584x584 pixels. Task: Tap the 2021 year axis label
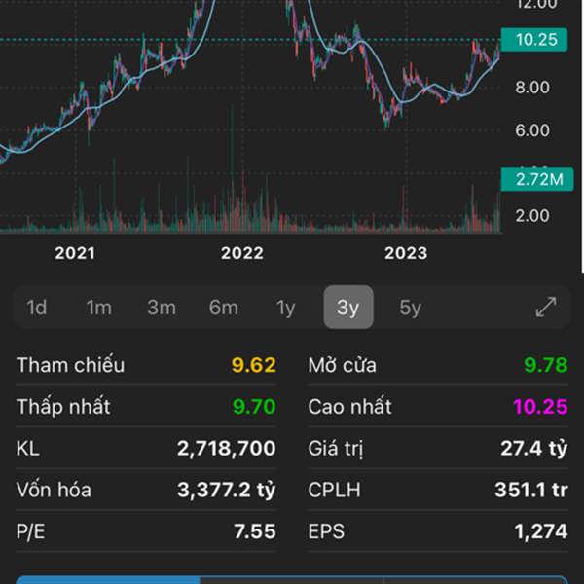coord(75,253)
